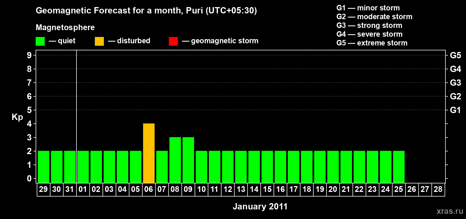The image size is (466, 219).
Task: Click date label '29' on the axis
Action: pos(43,189)
